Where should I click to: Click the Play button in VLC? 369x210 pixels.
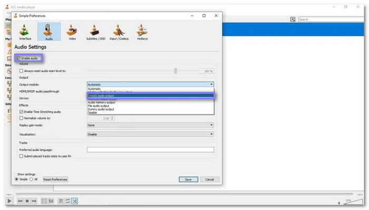coord(9,201)
